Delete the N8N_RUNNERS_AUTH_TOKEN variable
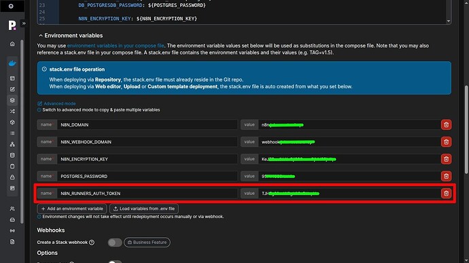Image resolution: width=469 pixels, height=263 pixels. 446,194
